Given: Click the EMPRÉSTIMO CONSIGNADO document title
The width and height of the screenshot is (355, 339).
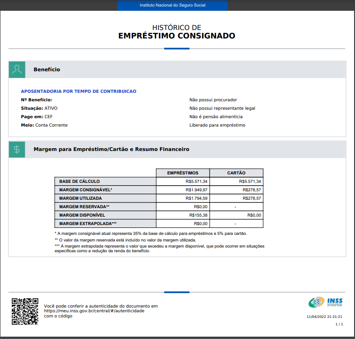Looking at the screenshot, I should click(176, 36).
